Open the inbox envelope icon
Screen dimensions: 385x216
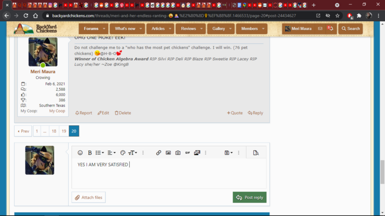click(320, 29)
